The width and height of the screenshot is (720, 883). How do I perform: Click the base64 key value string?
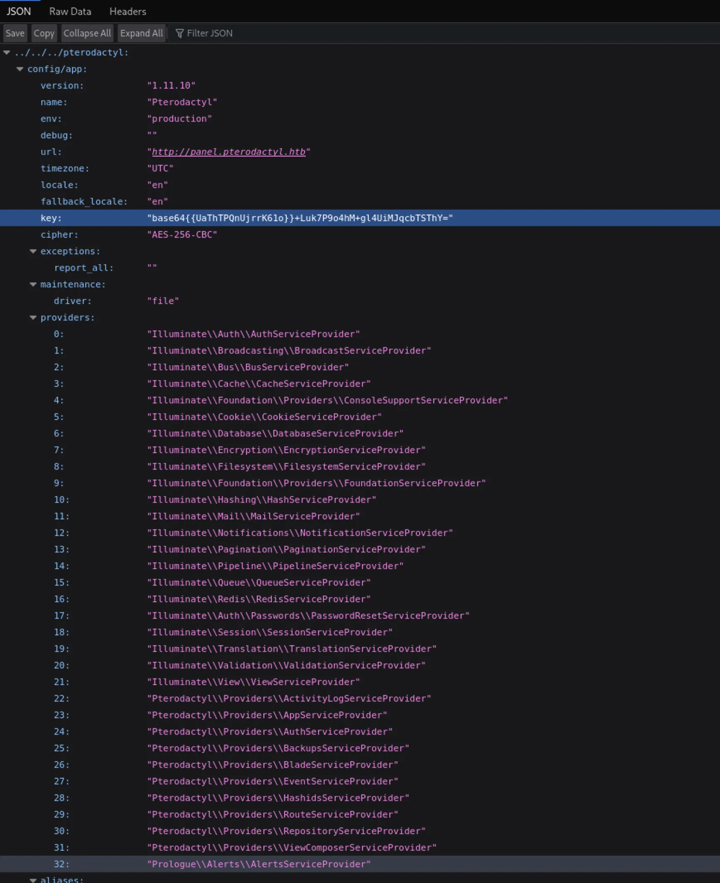click(300, 218)
